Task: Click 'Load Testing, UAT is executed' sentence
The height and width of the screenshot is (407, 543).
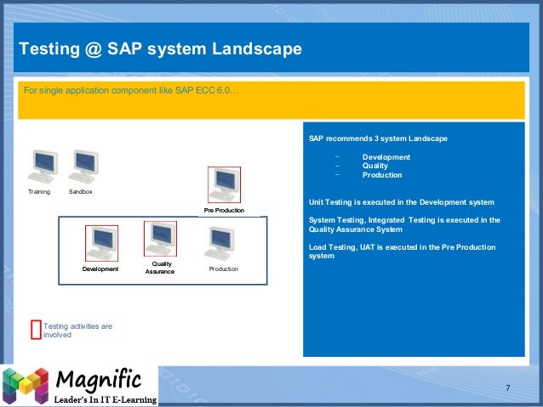Action: pos(402,252)
